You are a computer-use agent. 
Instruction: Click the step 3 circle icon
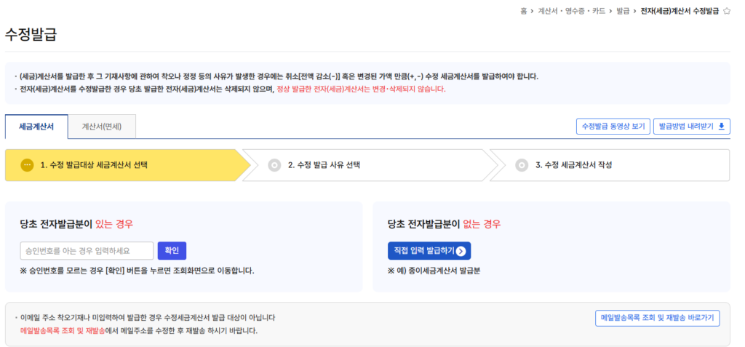point(522,165)
